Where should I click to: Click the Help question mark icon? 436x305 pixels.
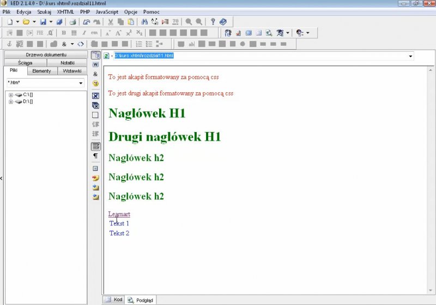213,22
